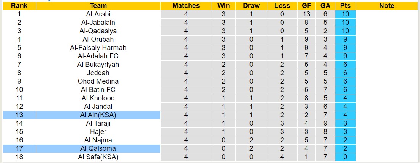Screen dimensions: 420x163
Task: Click the Al-Orubah team entry
Action: tap(98, 39)
